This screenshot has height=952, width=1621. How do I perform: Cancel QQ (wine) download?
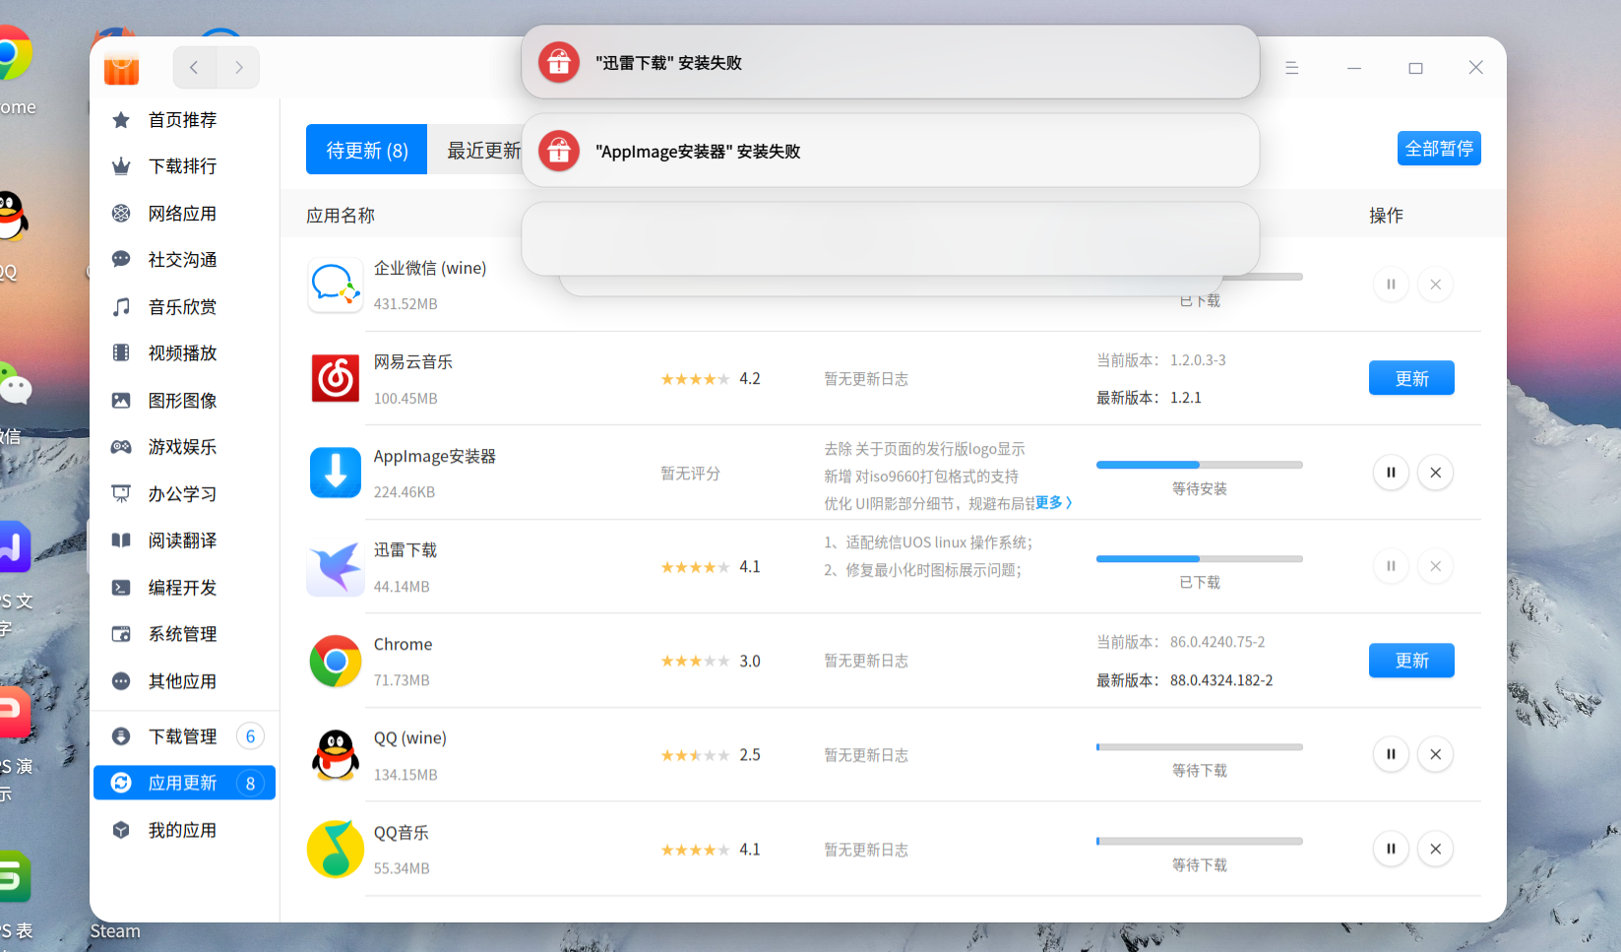click(1436, 754)
